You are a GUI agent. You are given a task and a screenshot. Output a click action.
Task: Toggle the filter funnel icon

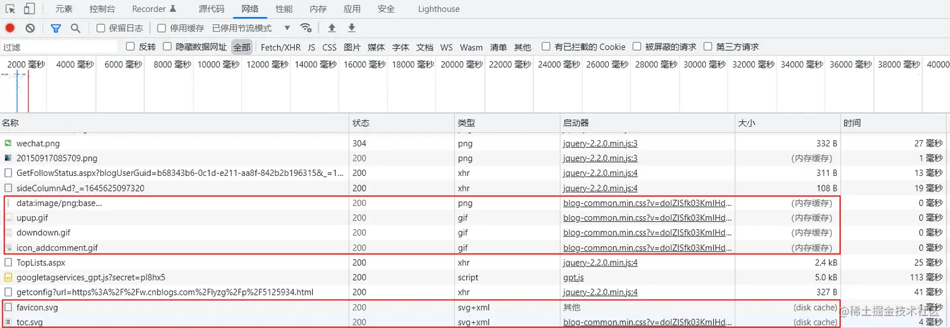[x=55, y=28]
